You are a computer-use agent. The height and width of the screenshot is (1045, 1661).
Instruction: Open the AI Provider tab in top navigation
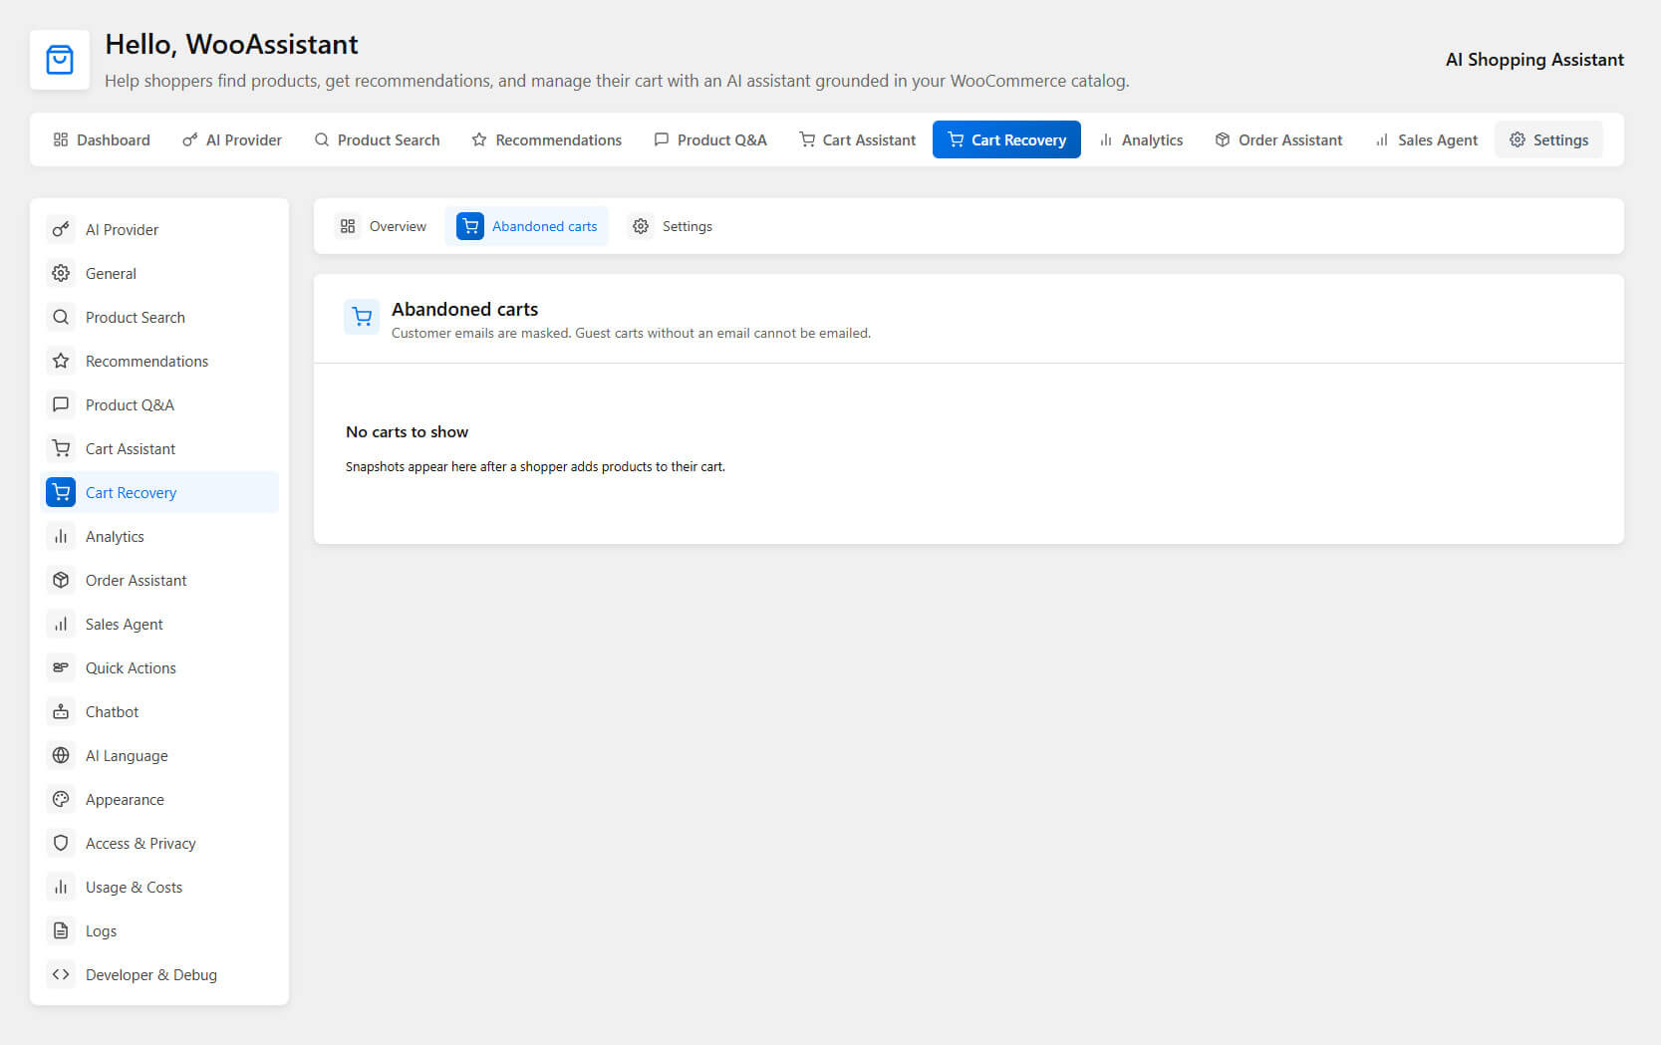click(x=232, y=139)
